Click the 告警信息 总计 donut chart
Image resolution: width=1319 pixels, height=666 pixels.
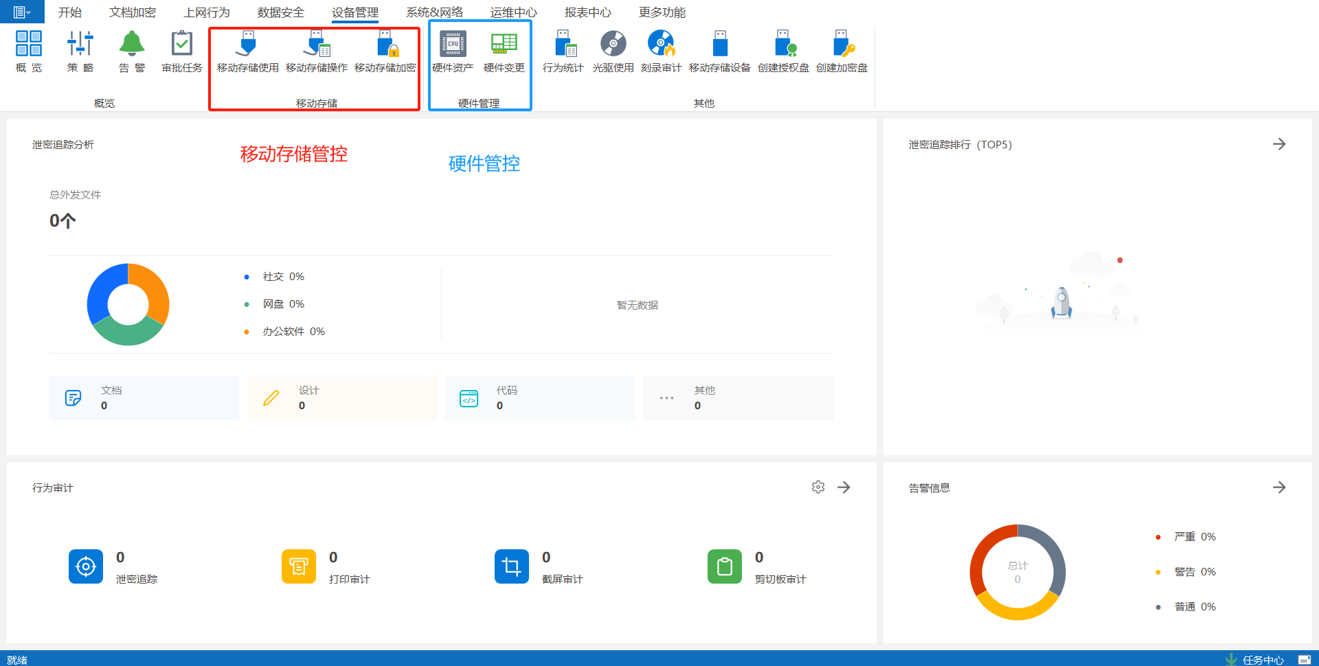(1017, 572)
